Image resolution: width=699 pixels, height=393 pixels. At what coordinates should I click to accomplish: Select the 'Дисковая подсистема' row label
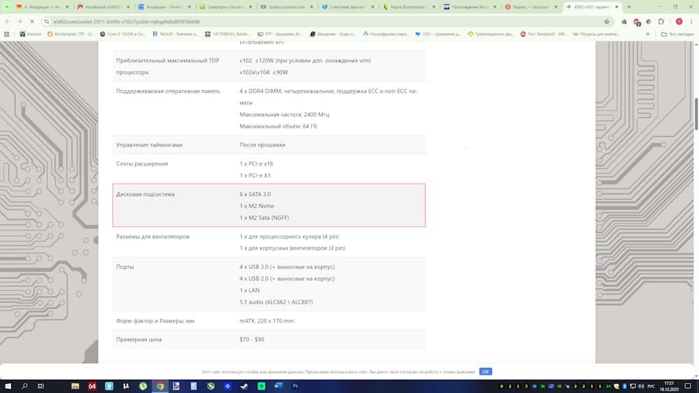click(145, 194)
